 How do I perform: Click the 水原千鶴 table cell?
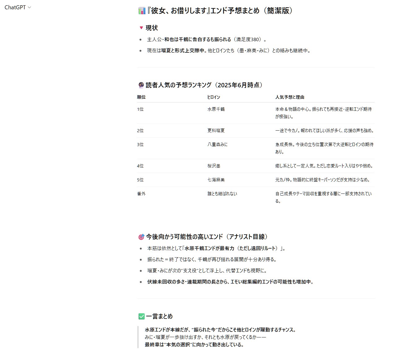point(216,109)
